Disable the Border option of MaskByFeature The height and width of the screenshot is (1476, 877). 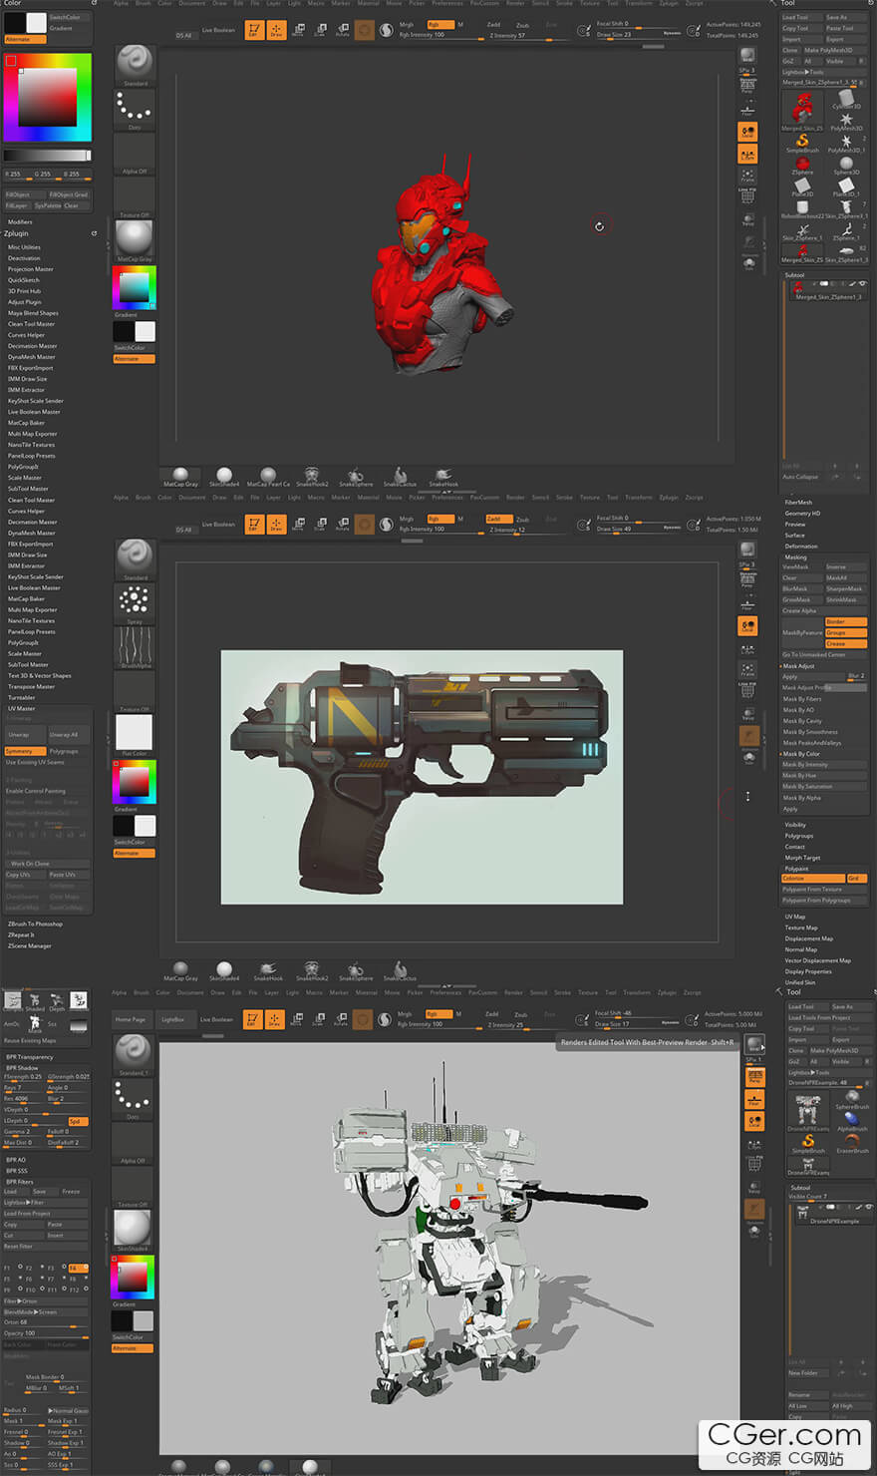(x=845, y=621)
